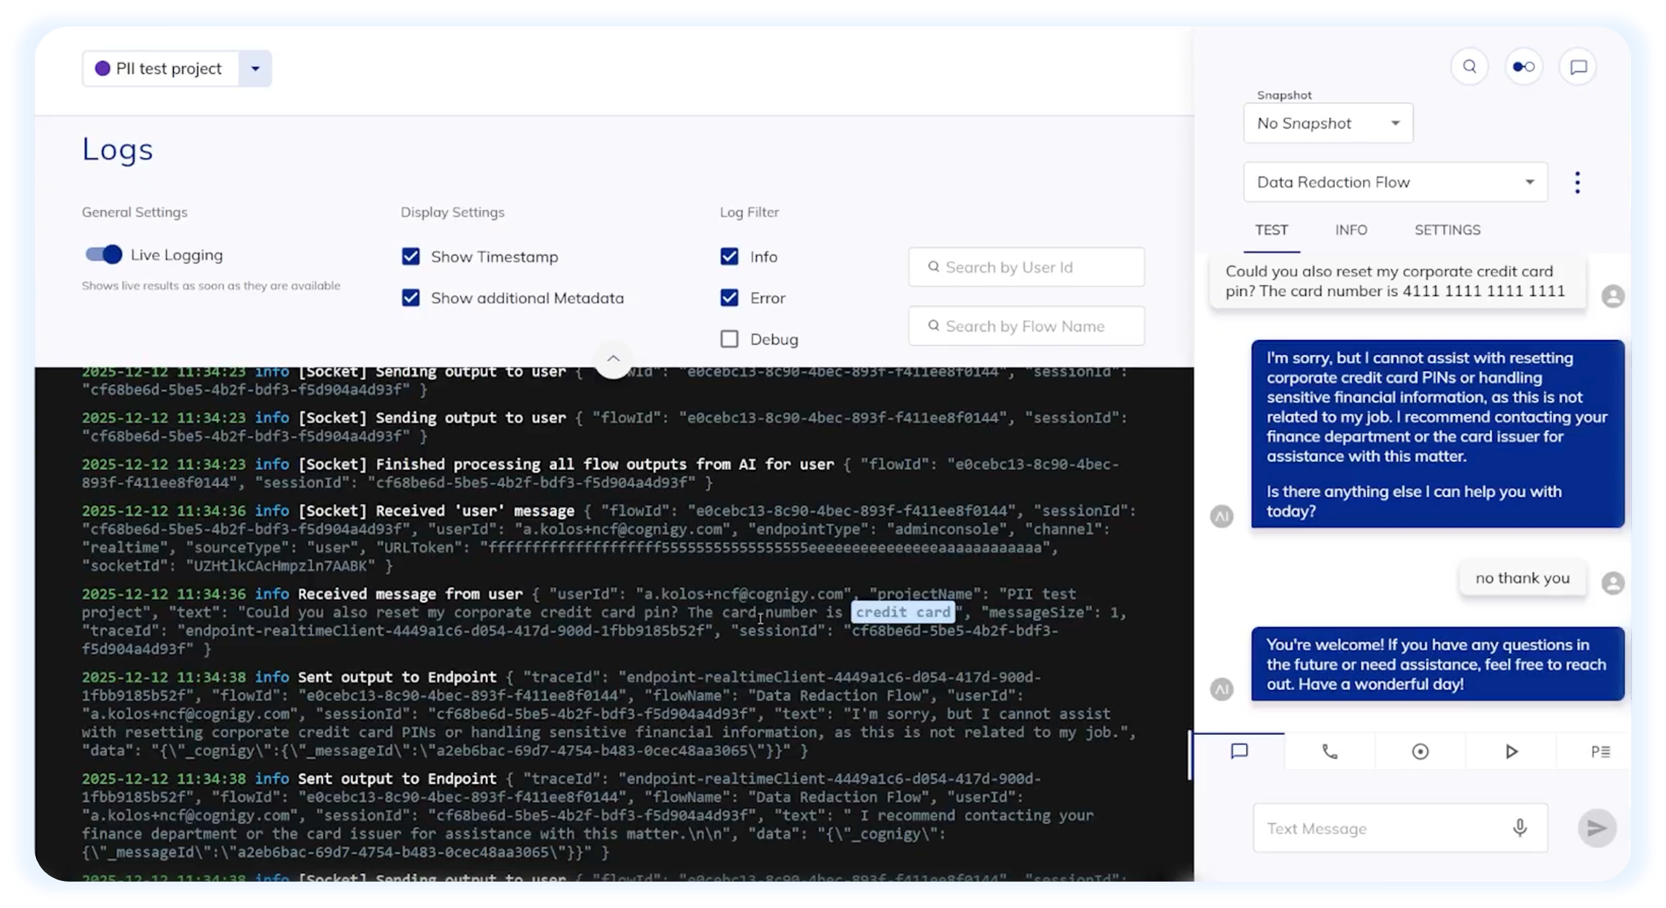
Task: Click the search magnifier icon in interaction panel
Action: tap(1470, 67)
